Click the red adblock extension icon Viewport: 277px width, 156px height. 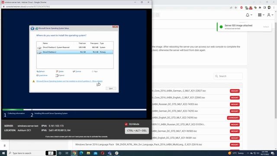click(242, 8)
